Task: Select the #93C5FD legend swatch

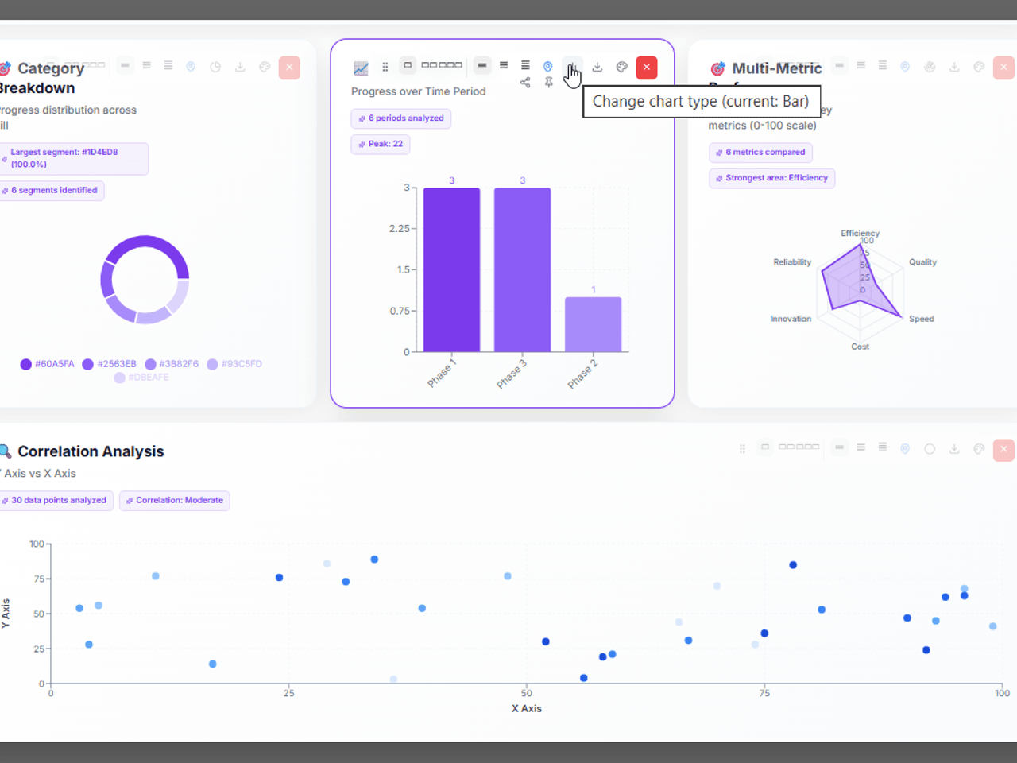Action: click(212, 364)
